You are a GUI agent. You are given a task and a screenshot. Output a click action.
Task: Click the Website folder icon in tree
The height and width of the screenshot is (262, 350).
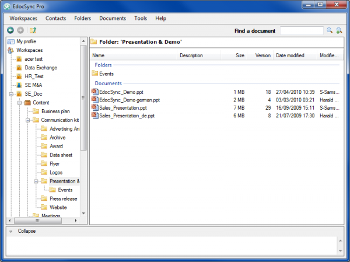[44, 207]
